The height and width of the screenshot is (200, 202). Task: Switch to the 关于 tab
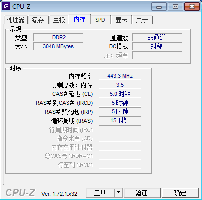coord(142,20)
